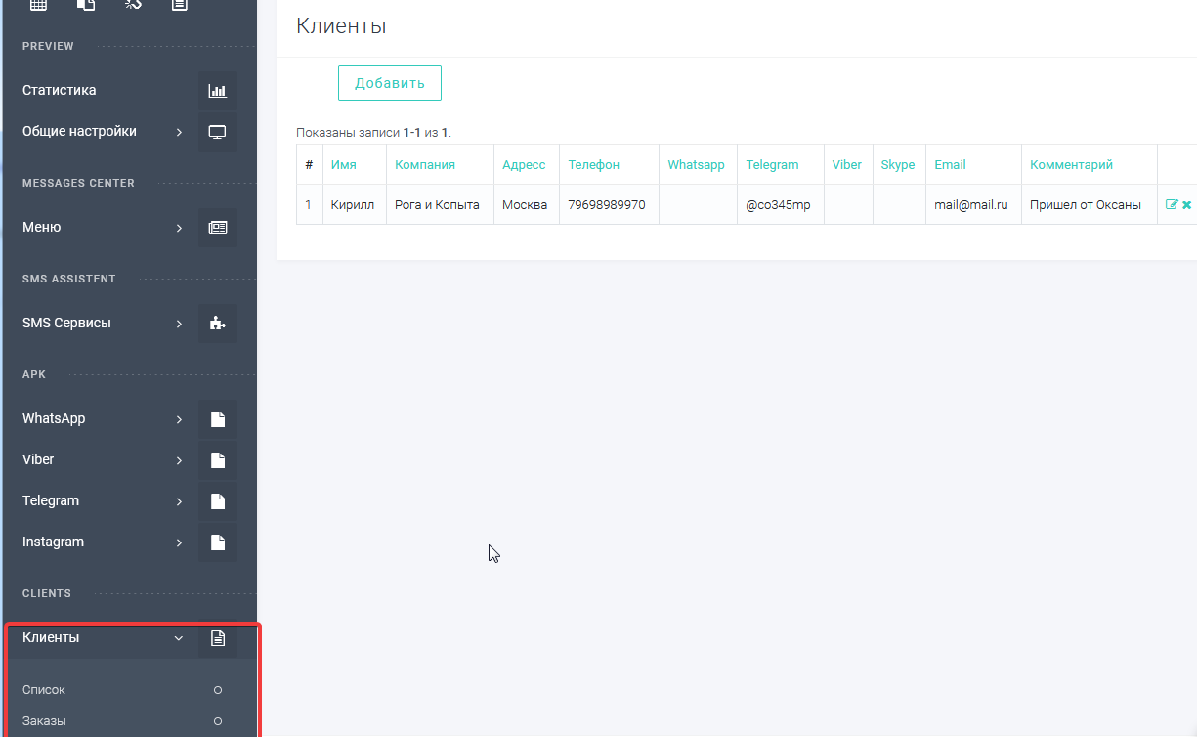Screen dimensions: 1197x737
Task: Sort table by Компания column header
Action: point(425,165)
